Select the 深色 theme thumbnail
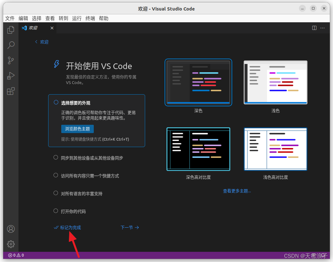The width and height of the screenshot is (333, 262). click(x=198, y=82)
